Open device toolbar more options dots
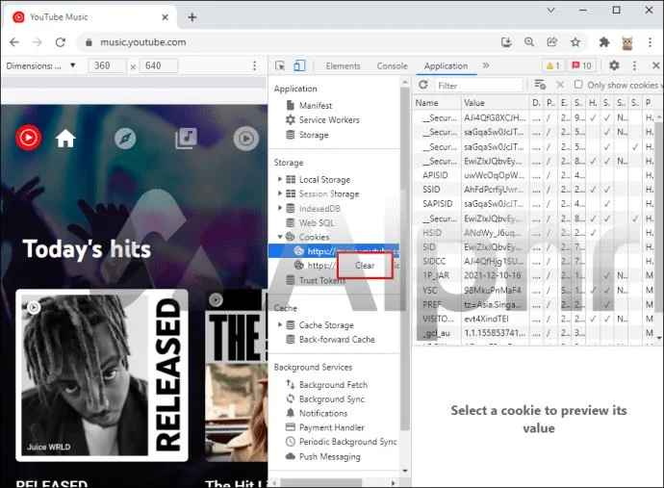The height and width of the screenshot is (488, 664). (254, 65)
